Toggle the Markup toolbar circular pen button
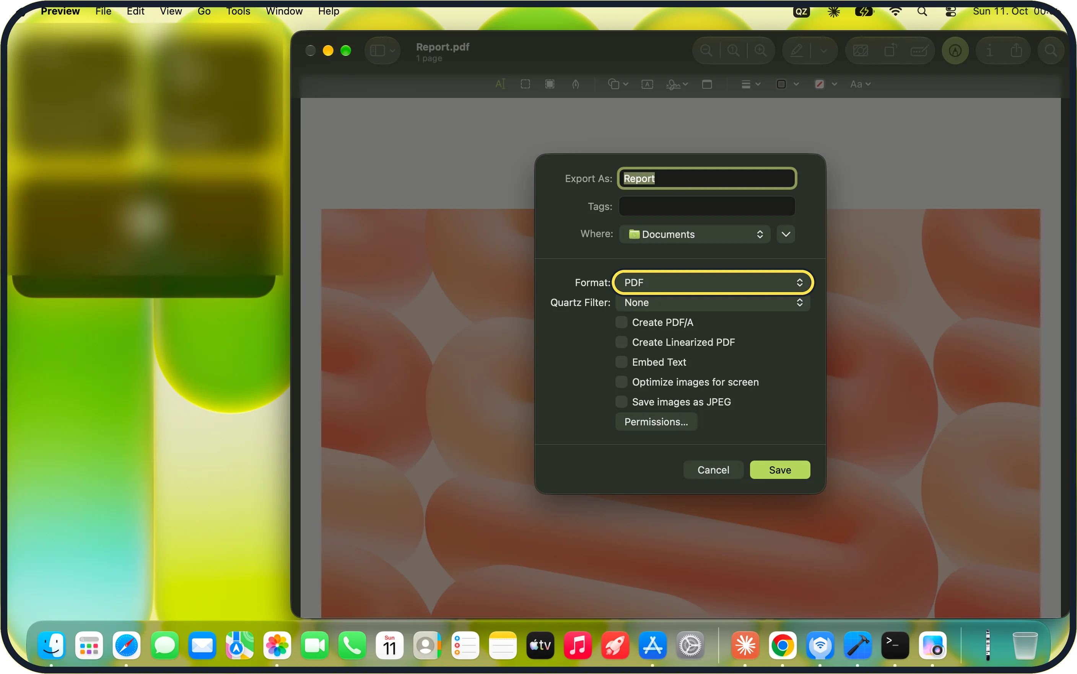This screenshot has height=674, width=1077. coord(955,50)
